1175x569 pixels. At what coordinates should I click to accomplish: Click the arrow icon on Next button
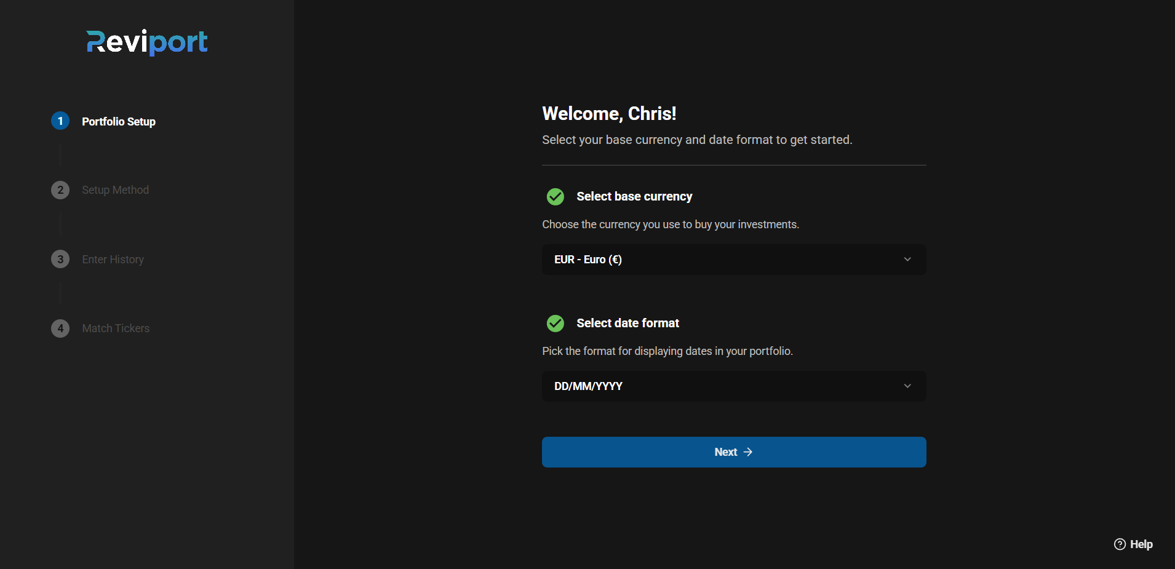748,452
